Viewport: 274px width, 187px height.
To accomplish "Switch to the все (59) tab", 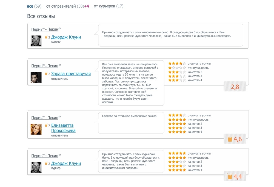I will pyautogui.click(x=34, y=6).
